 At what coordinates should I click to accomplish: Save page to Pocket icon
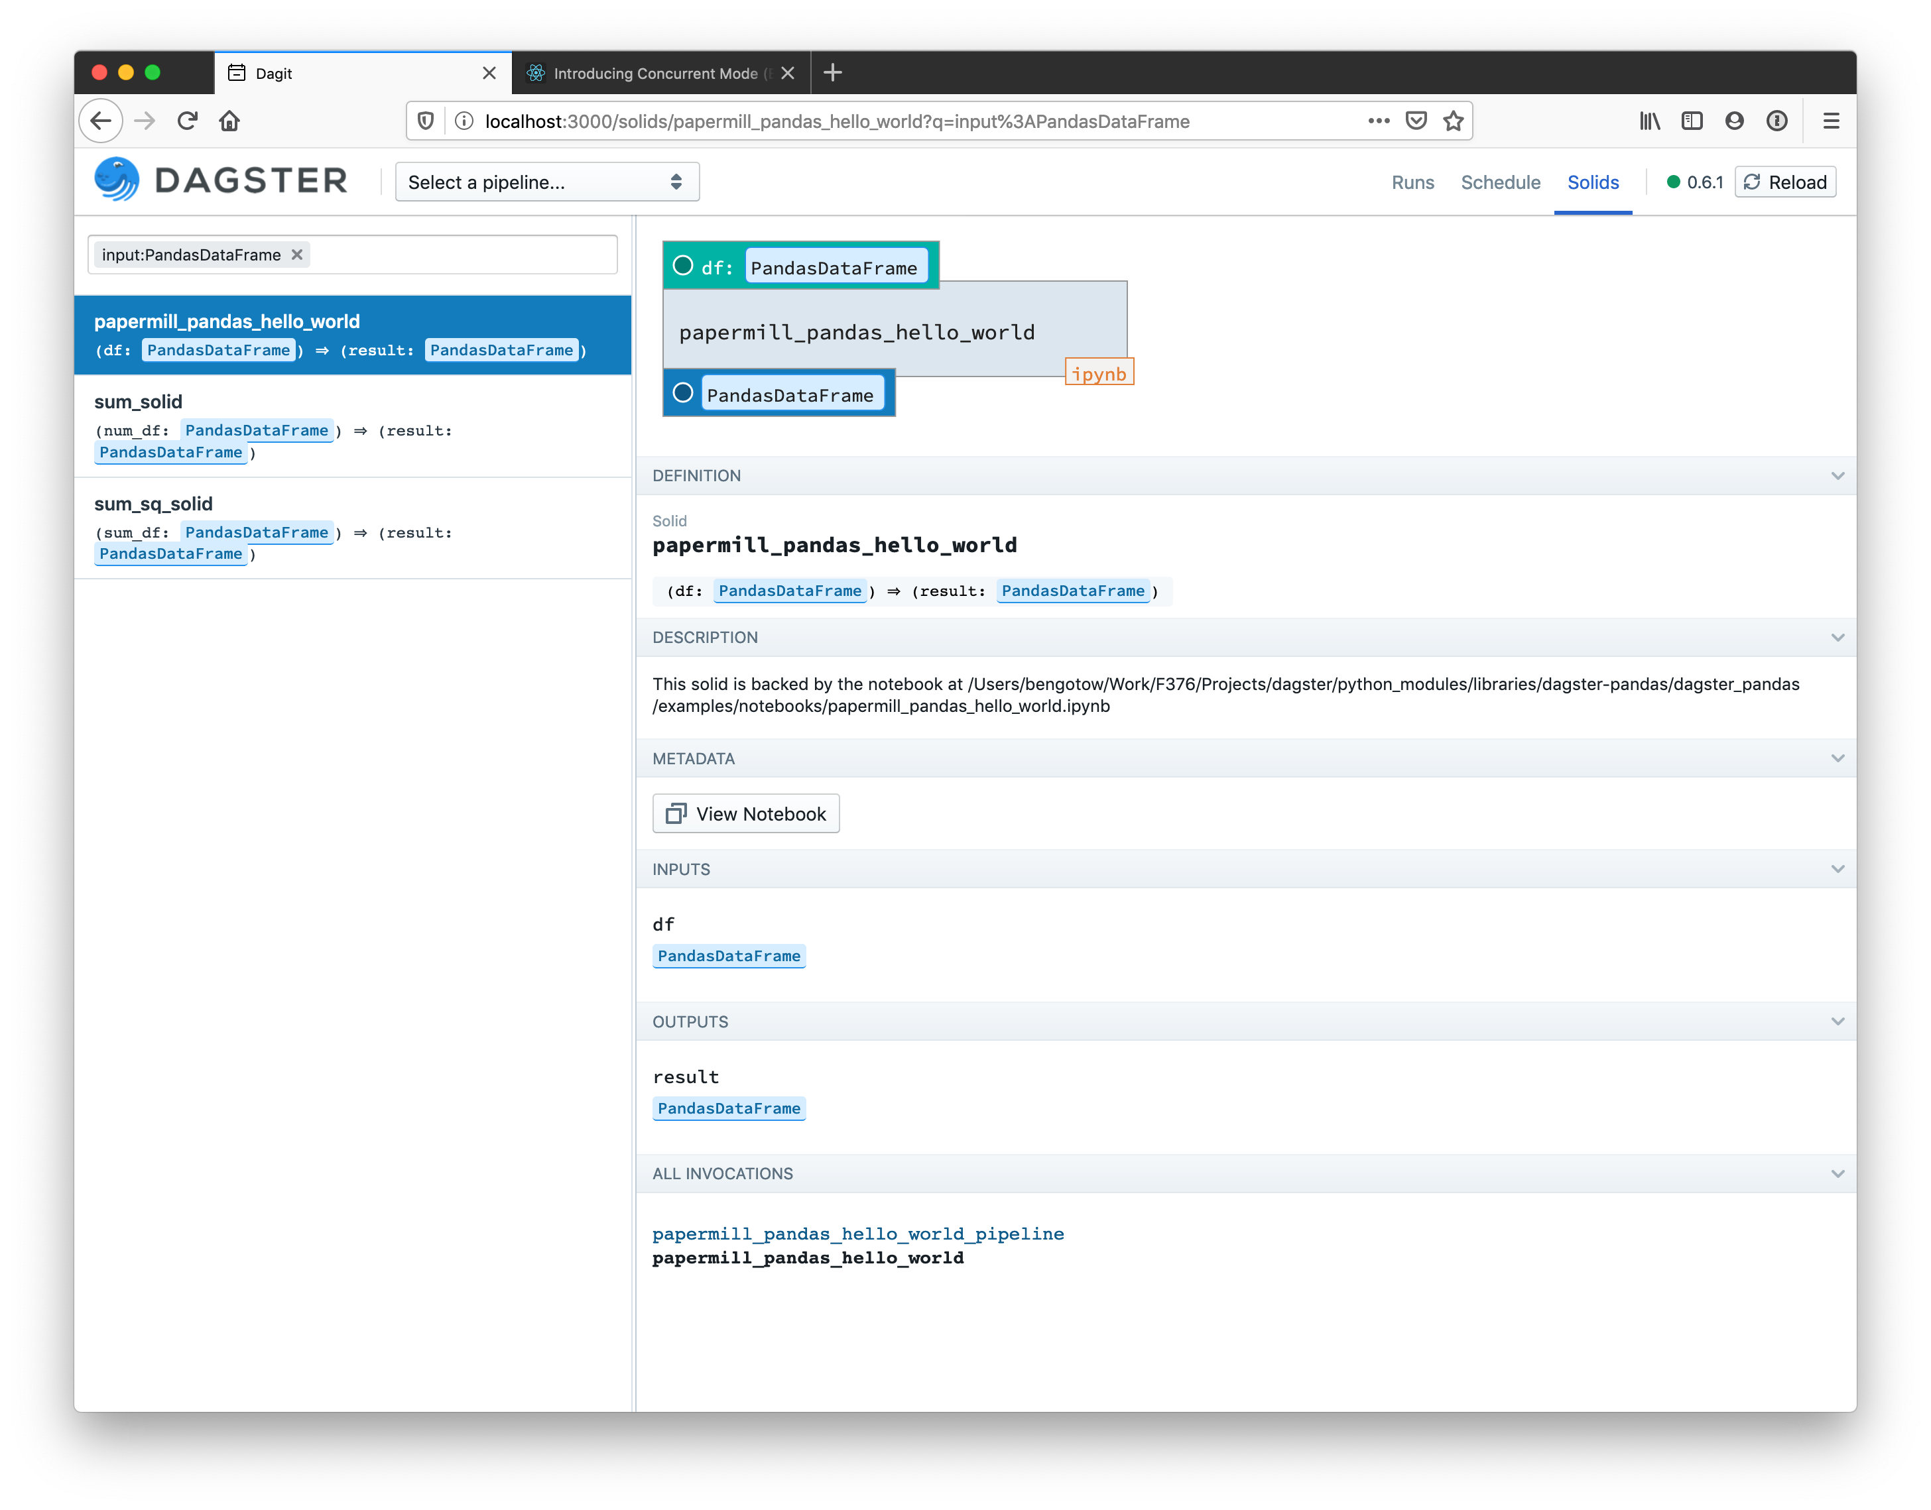1416,121
